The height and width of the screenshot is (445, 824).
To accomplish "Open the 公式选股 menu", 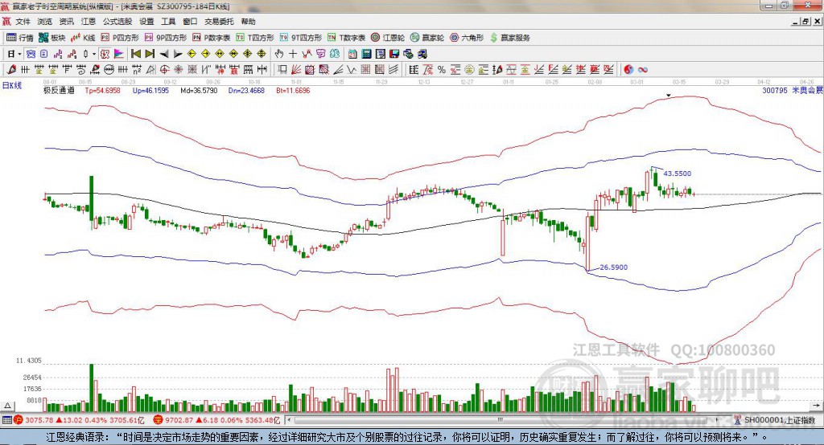I will tap(117, 22).
